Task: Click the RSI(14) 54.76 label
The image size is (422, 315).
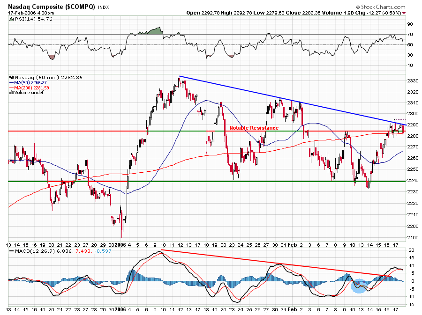Action: [33, 19]
